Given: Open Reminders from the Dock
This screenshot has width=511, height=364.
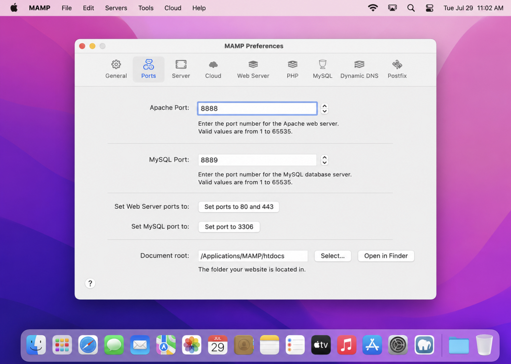Looking at the screenshot, I should [295, 345].
